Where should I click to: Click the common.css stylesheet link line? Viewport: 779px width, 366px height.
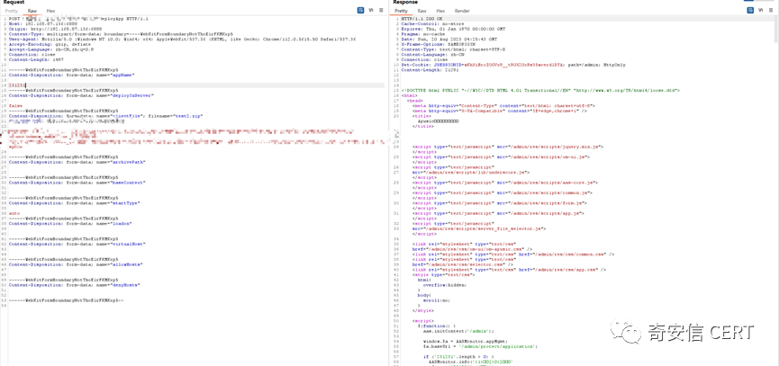tap(513, 254)
